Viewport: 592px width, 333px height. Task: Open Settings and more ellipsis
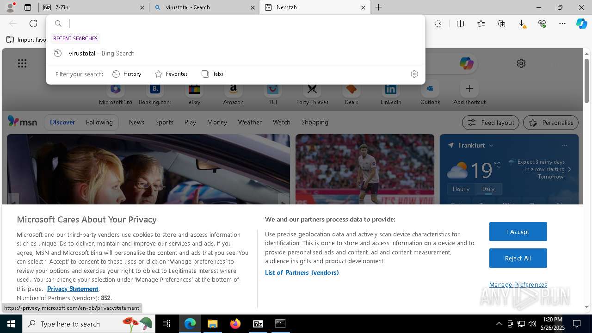pyautogui.click(x=562, y=24)
